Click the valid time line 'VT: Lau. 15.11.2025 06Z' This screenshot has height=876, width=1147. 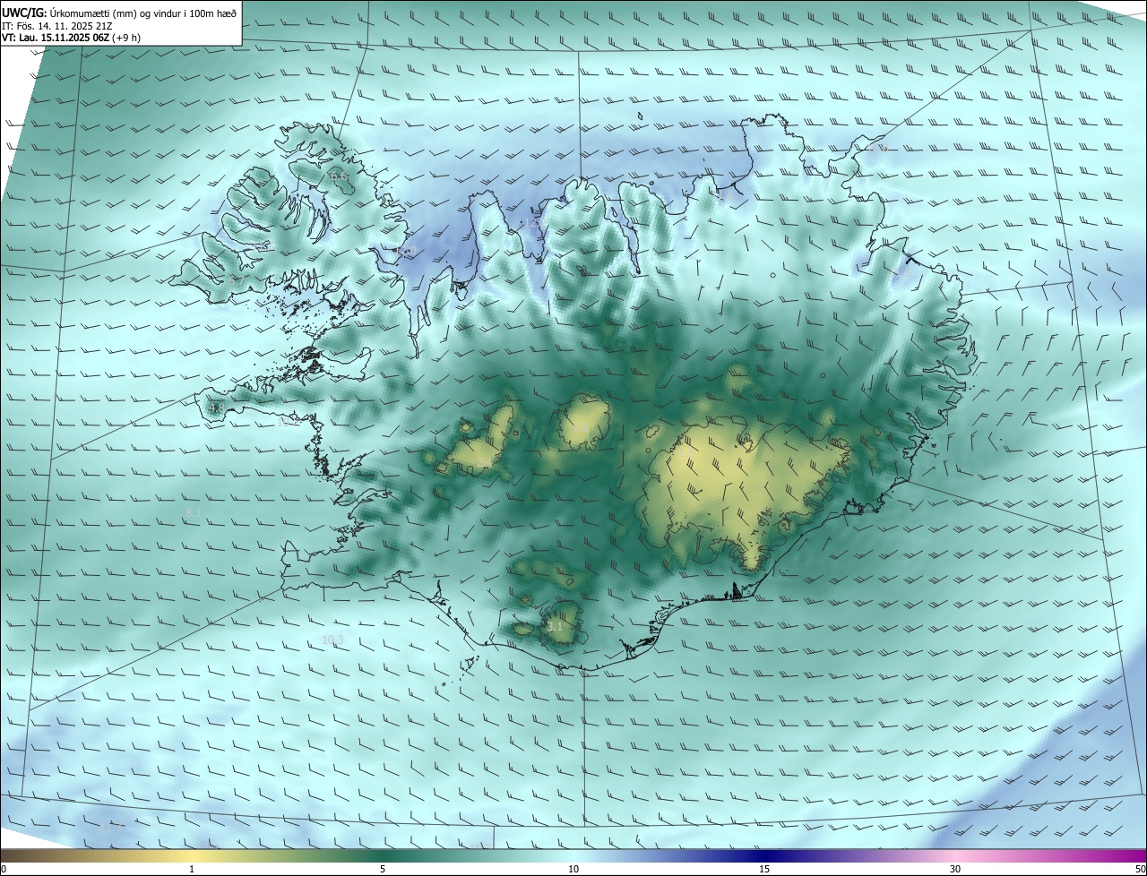click(56, 38)
